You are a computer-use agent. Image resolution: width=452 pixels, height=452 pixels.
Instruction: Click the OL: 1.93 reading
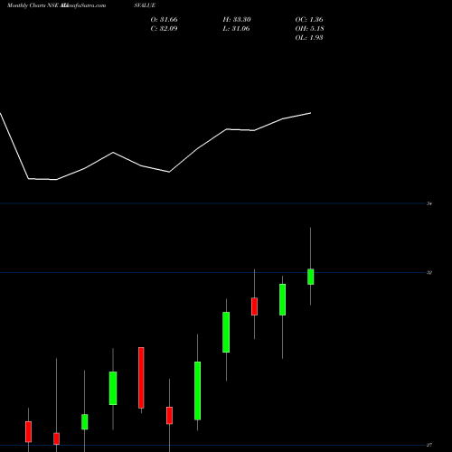[x=309, y=38]
